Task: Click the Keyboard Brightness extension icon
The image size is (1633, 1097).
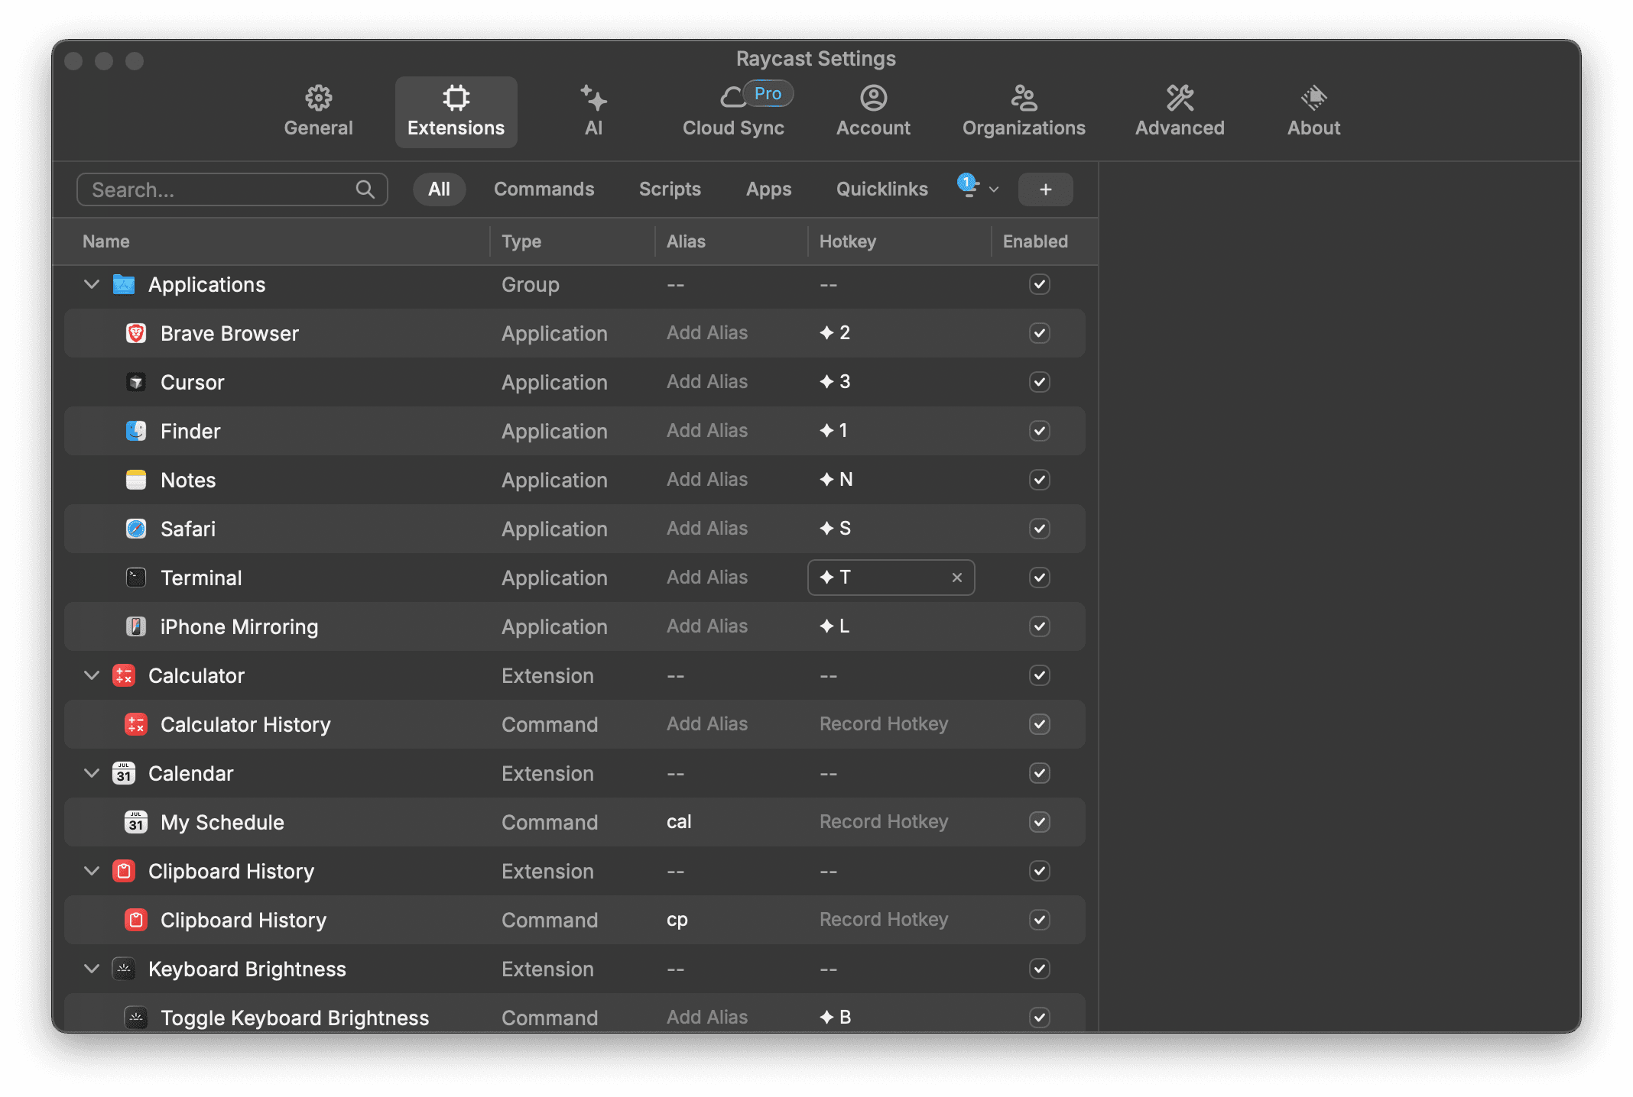Action: tap(124, 969)
